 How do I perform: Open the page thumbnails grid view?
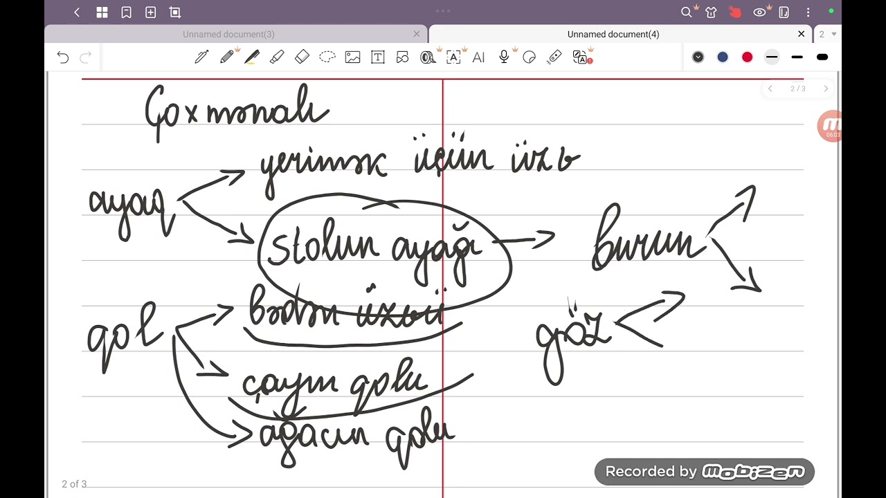coord(102,12)
